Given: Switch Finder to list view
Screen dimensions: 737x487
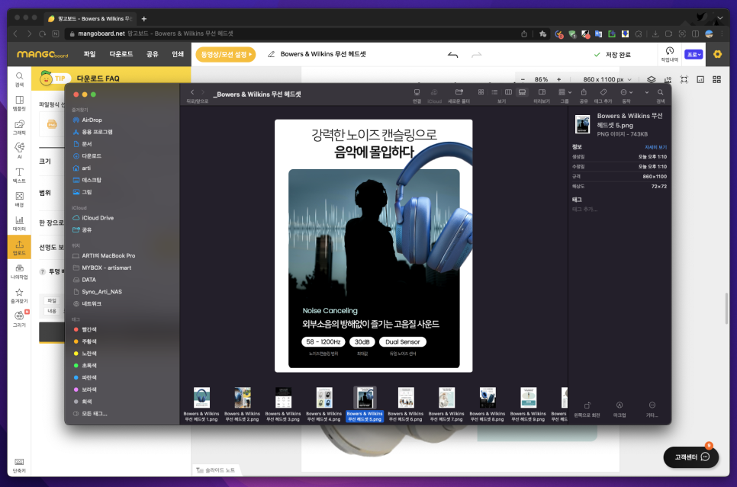Looking at the screenshot, I should [x=494, y=92].
